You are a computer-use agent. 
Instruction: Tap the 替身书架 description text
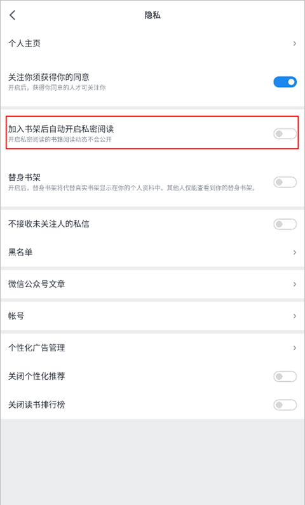tap(132, 188)
